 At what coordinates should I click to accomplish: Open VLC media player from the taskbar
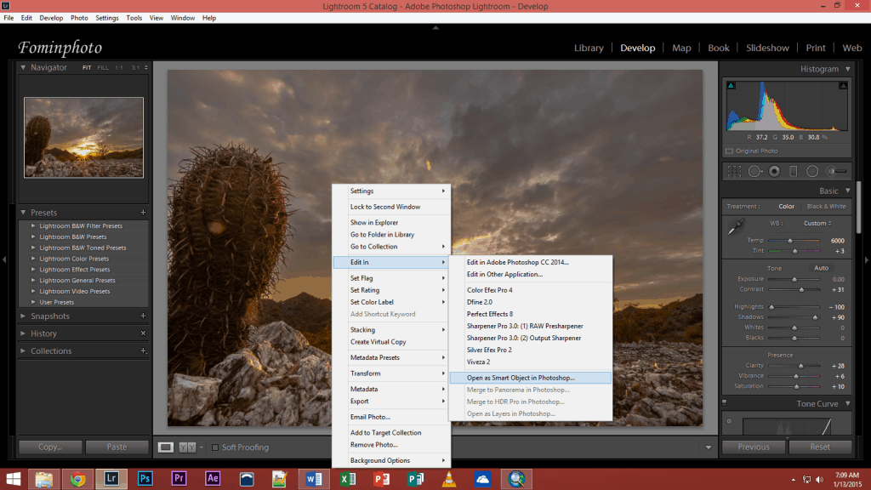click(x=449, y=478)
